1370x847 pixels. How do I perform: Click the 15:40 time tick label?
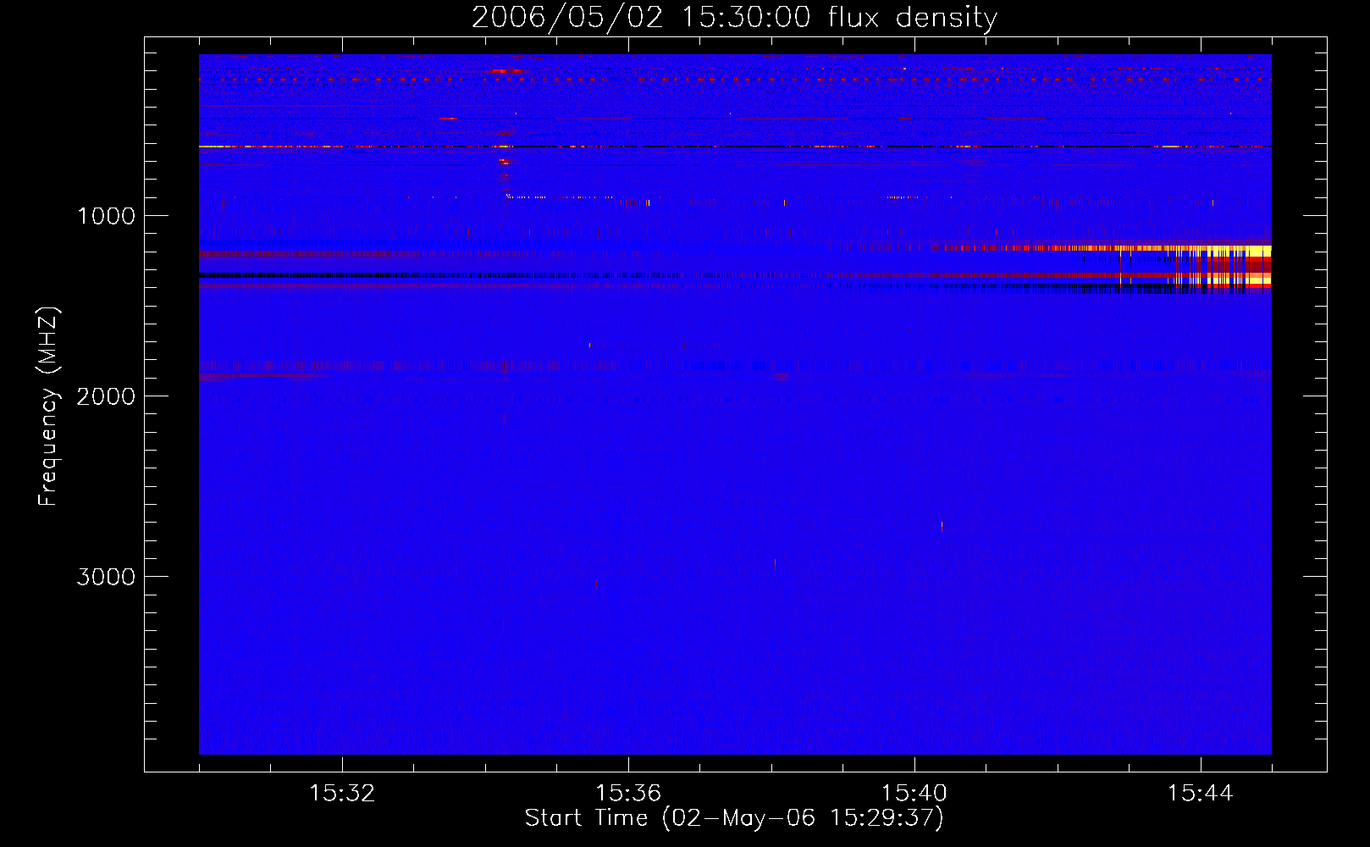tap(914, 794)
